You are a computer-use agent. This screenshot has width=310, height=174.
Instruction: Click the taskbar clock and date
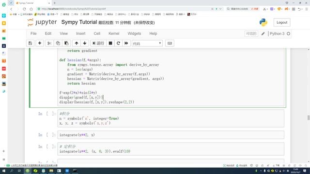pos(295,171)
